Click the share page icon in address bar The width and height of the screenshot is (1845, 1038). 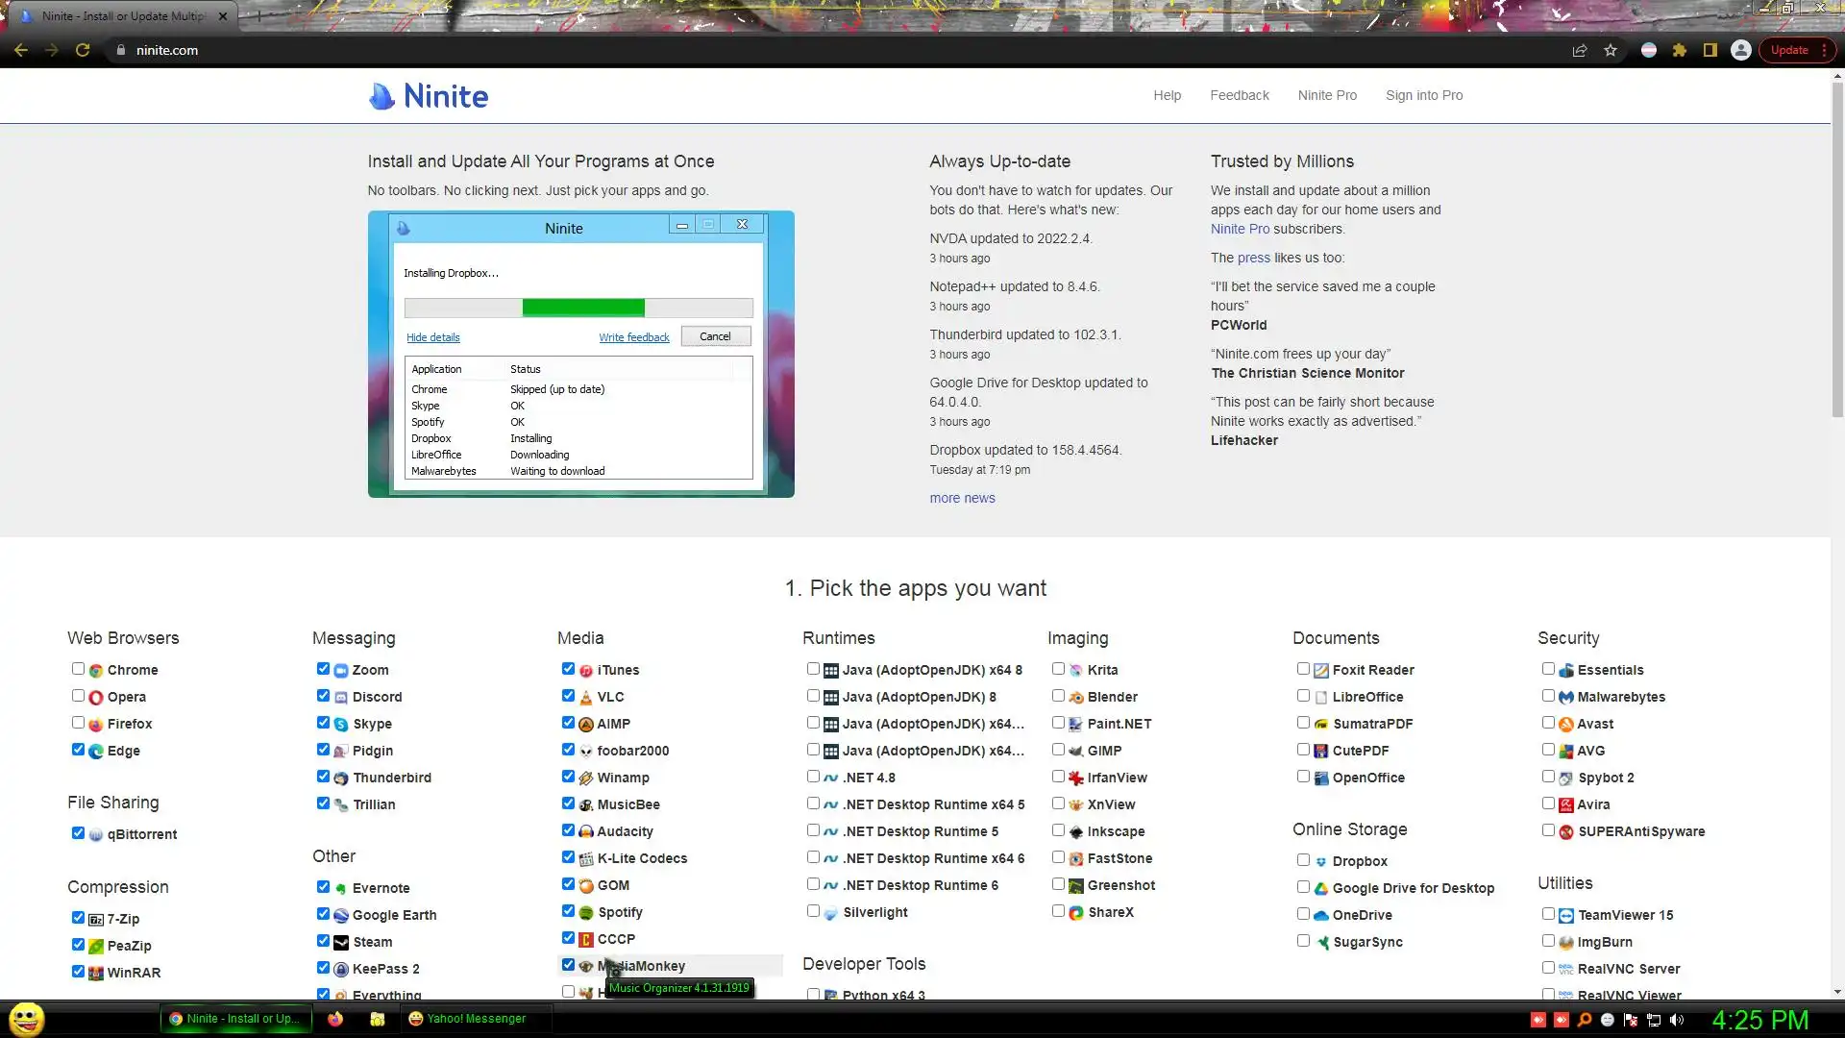(x=1579, y=50)
